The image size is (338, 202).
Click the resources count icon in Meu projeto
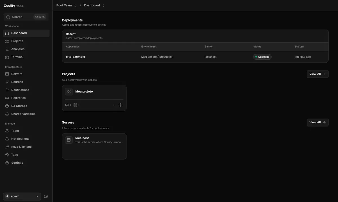point(75,105)
